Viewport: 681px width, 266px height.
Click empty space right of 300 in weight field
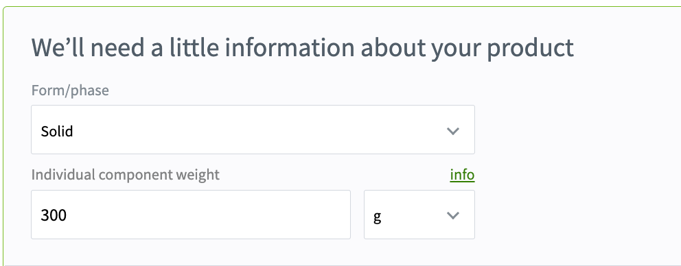[209, 215]
